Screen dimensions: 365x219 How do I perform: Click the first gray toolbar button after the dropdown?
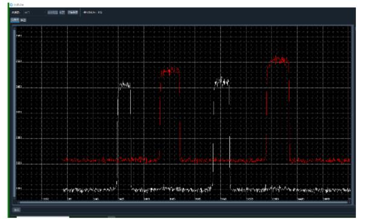coord(52,12)
